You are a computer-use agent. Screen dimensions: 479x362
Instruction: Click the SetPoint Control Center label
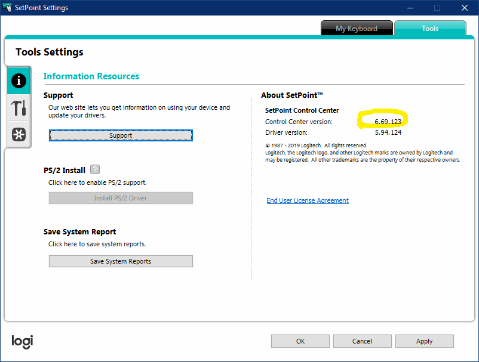coord(302,110)
